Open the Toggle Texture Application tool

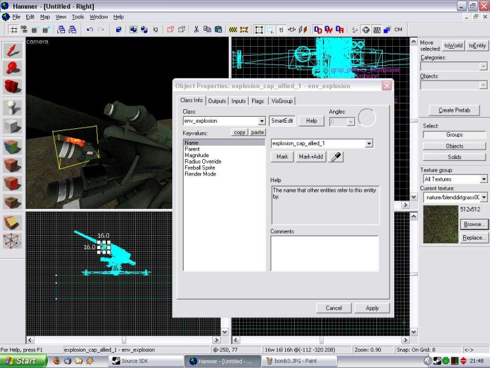pos(13,148)
